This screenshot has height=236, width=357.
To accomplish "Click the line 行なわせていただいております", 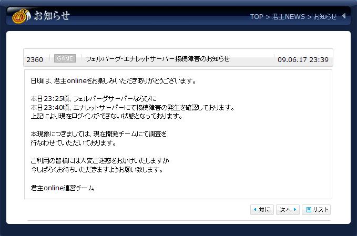I will 73,143.
